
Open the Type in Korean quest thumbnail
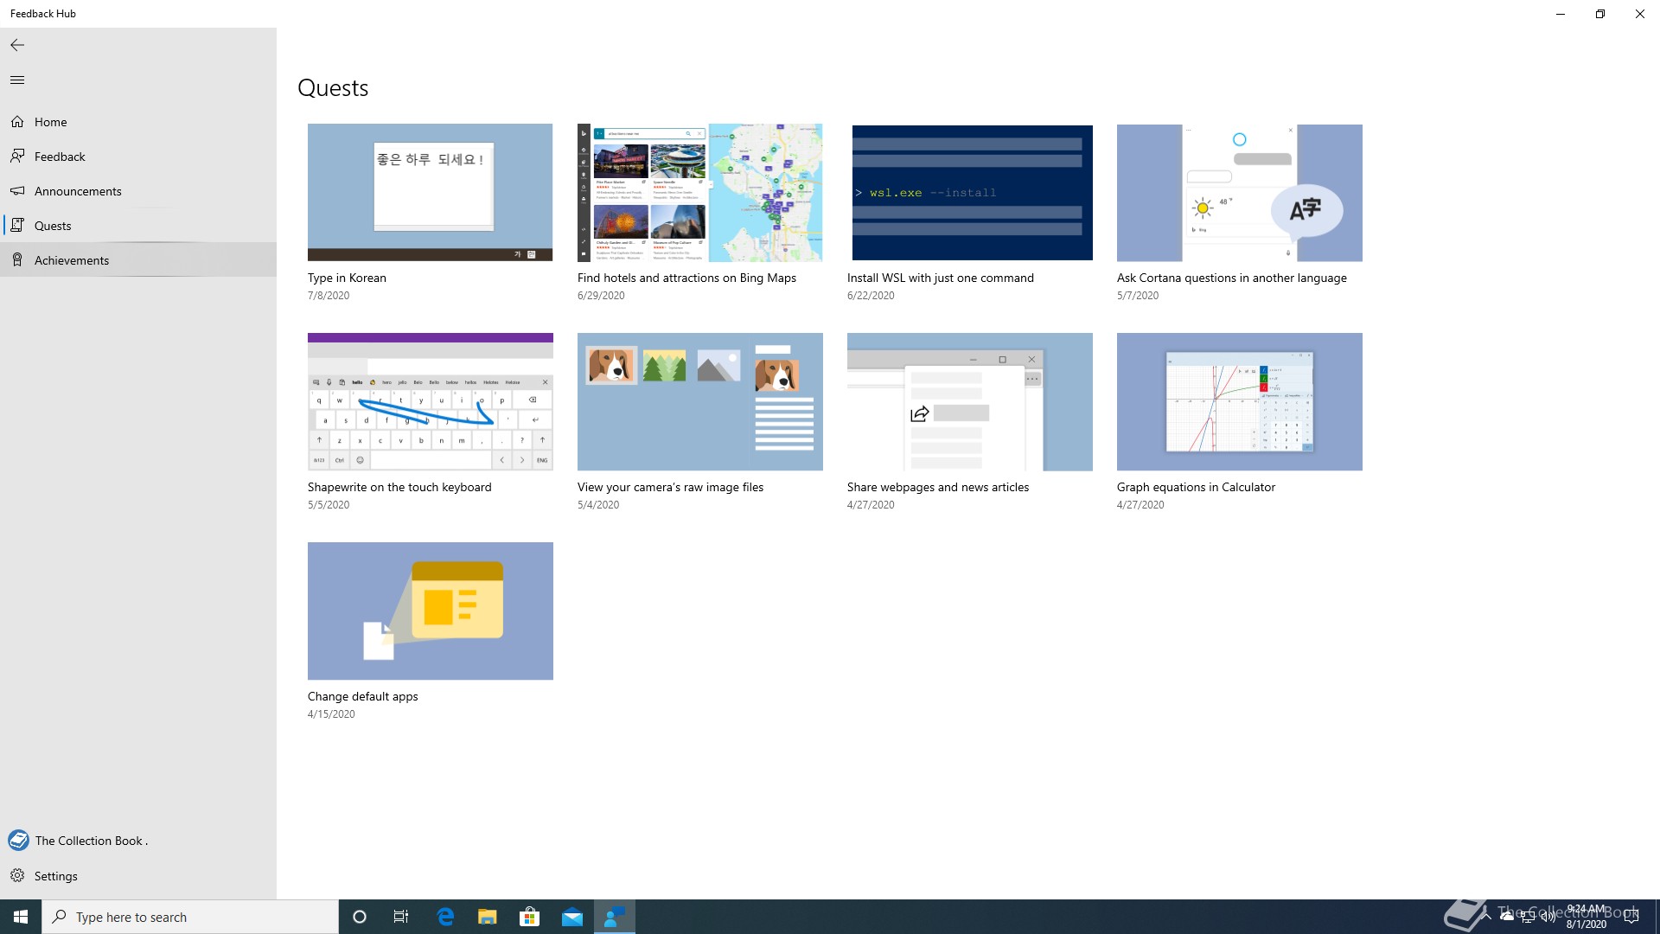pos(430,192)
